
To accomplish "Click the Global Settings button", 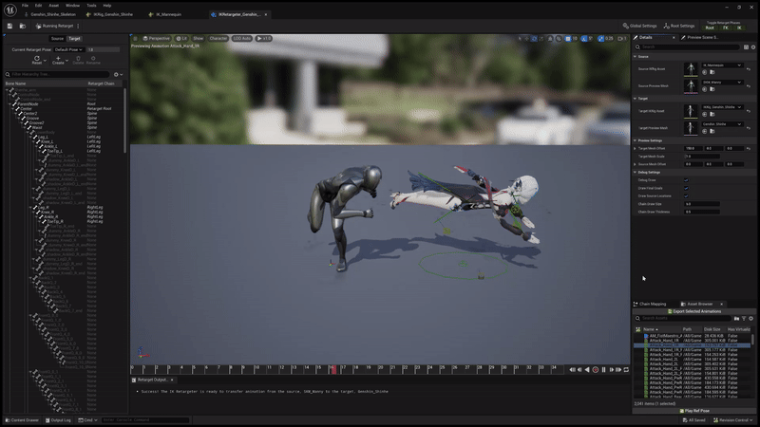I will (639, 26).
